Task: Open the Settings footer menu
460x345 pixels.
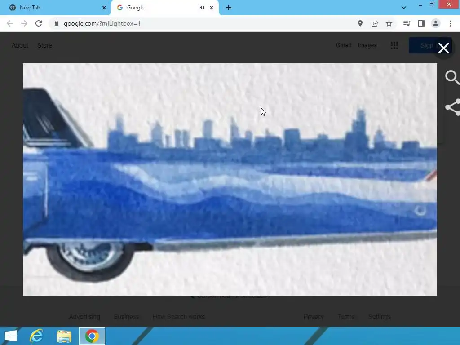Action: (x=379, y=317)
